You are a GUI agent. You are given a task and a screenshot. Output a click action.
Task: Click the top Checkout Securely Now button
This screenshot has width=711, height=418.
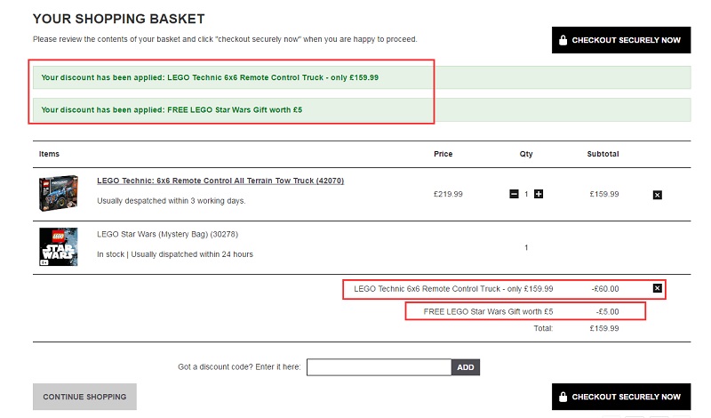point(620,40)
